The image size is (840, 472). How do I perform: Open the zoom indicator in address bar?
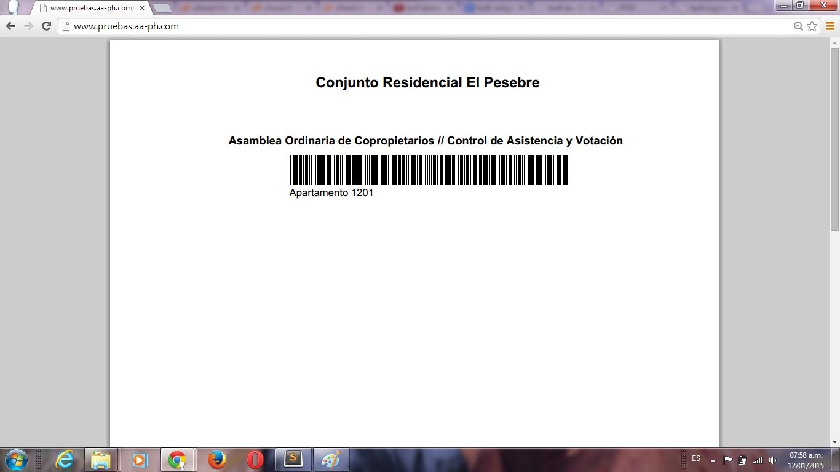click(x=798, y=26)
